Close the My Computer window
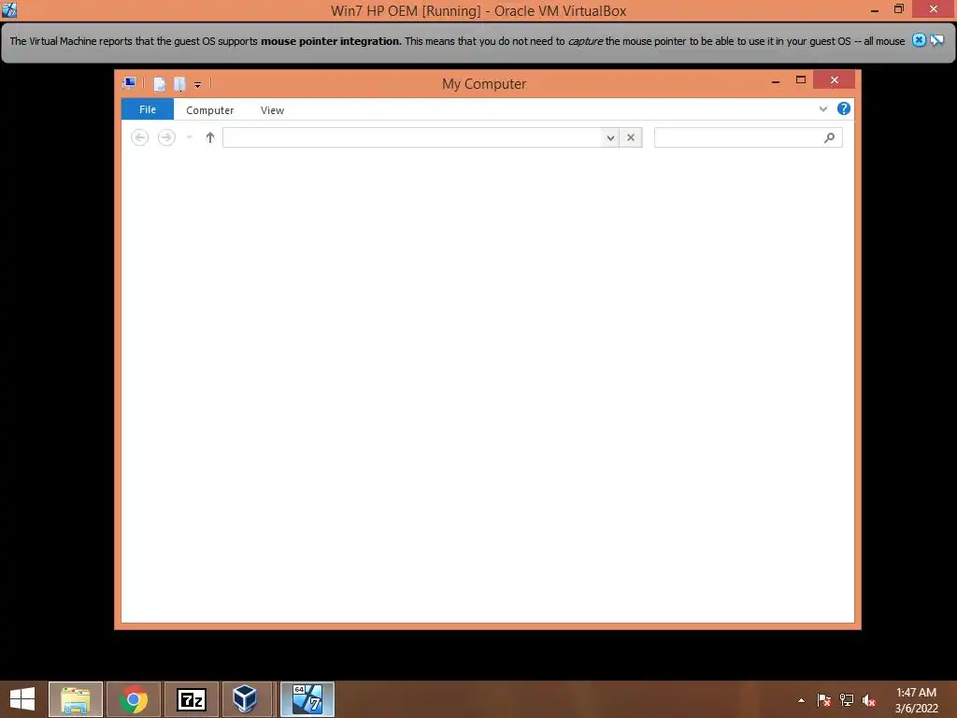957x718 pixels. 835,80
